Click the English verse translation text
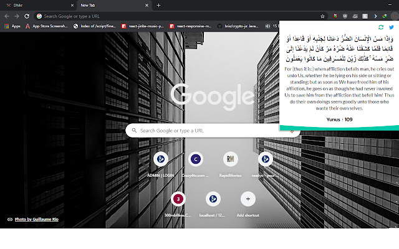399x249 pixels. 339,88
